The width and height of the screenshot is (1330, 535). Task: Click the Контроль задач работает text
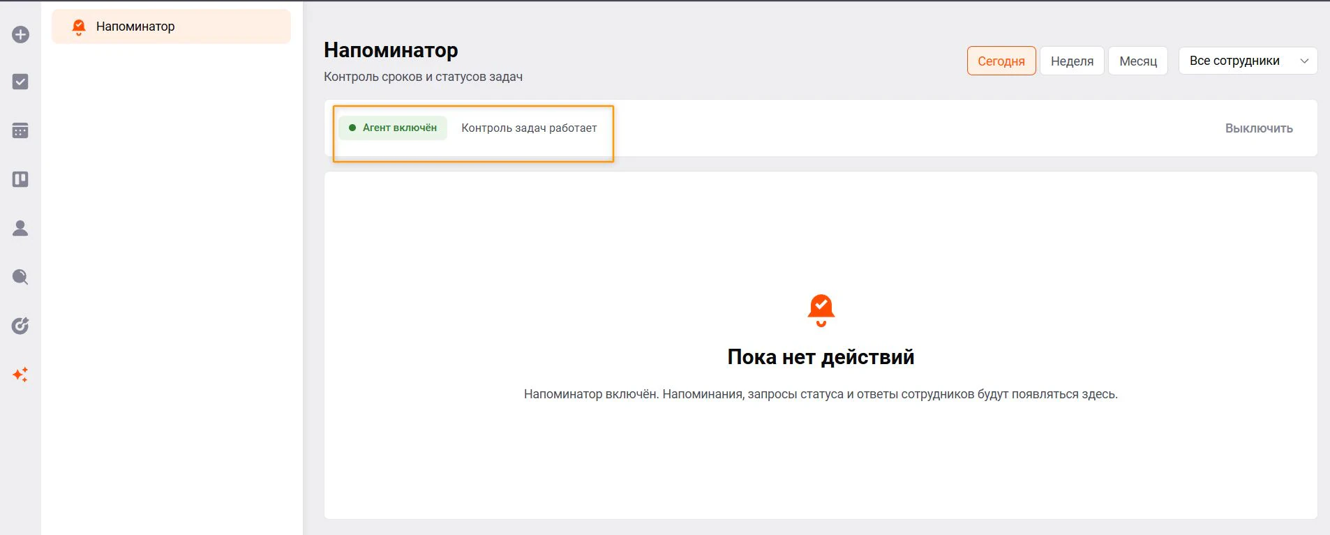(x=529, y=128)
